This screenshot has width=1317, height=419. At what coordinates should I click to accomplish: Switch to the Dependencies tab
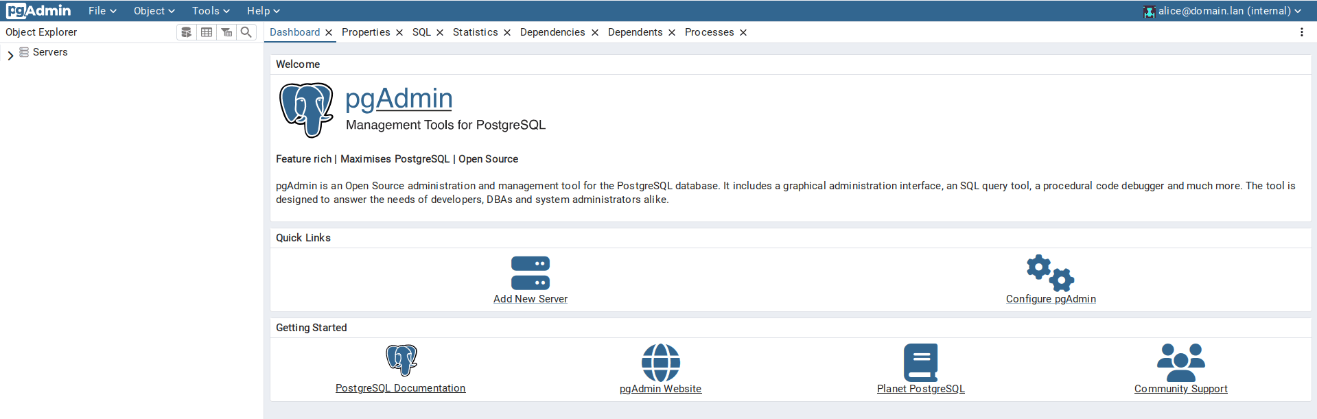pos(552,32)
